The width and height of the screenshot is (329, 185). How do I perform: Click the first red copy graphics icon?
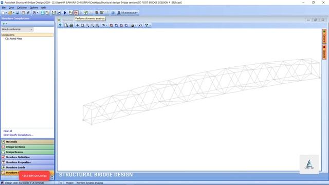(x=112, y=25)
